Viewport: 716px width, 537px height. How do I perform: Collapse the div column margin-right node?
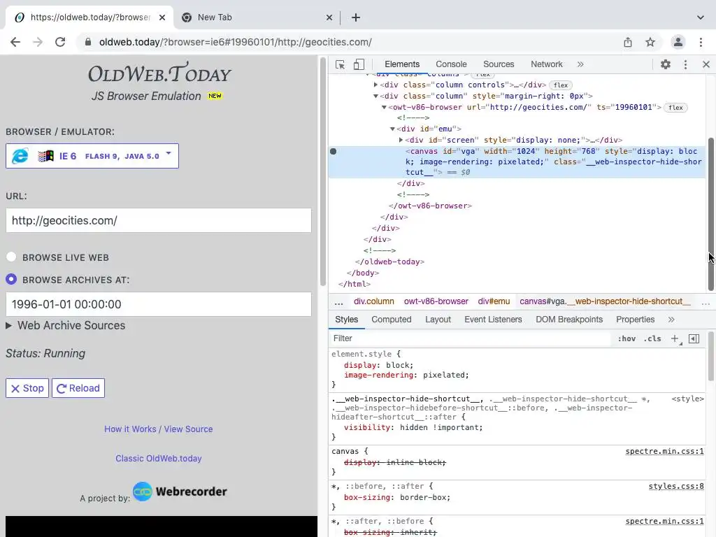375,96
